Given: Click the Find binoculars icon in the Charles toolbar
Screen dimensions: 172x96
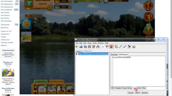Looking at the screenshot, I should 98,47.
